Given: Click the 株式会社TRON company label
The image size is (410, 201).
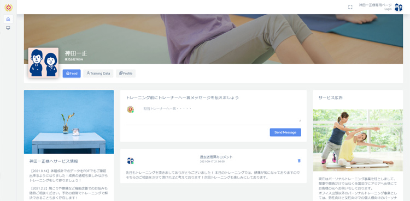Looking at the screenshot, I should click(74, 59).
